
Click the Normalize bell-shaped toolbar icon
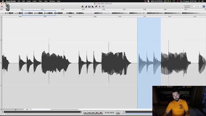pos(82,6)
